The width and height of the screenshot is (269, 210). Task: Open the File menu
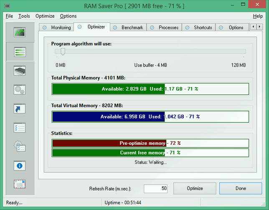[9, 16]
